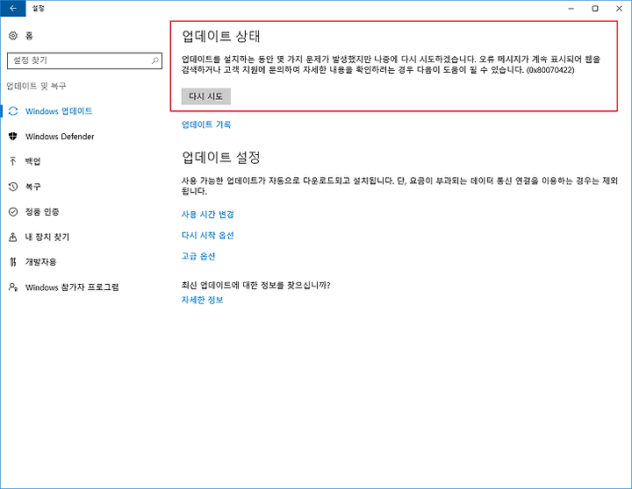Image resolution: width=632 pixels, height=489 pixels.
Task: Open the 다시 시작 옵션 link
Action: tap(207, 235)
